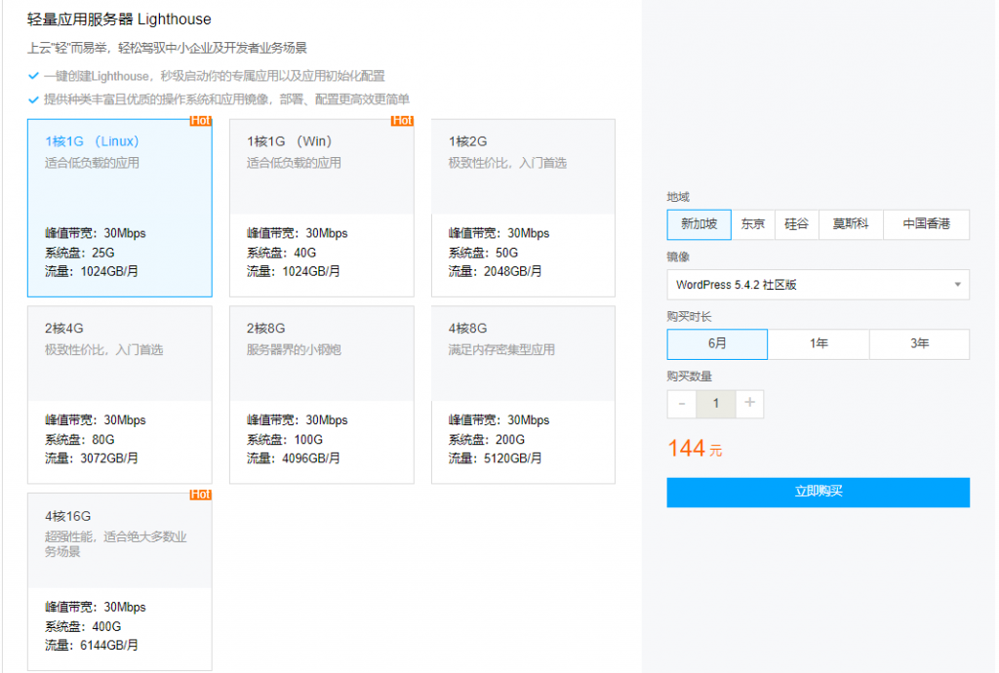Decrease quantity using the minus button
This screenshot has height=673, width=999.
pyautogui.click(x=681, y=403)
